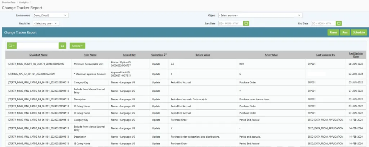
Task: Click 'Period end accruals. Cash receipts' cell
Action: click(x=189, y=99)
